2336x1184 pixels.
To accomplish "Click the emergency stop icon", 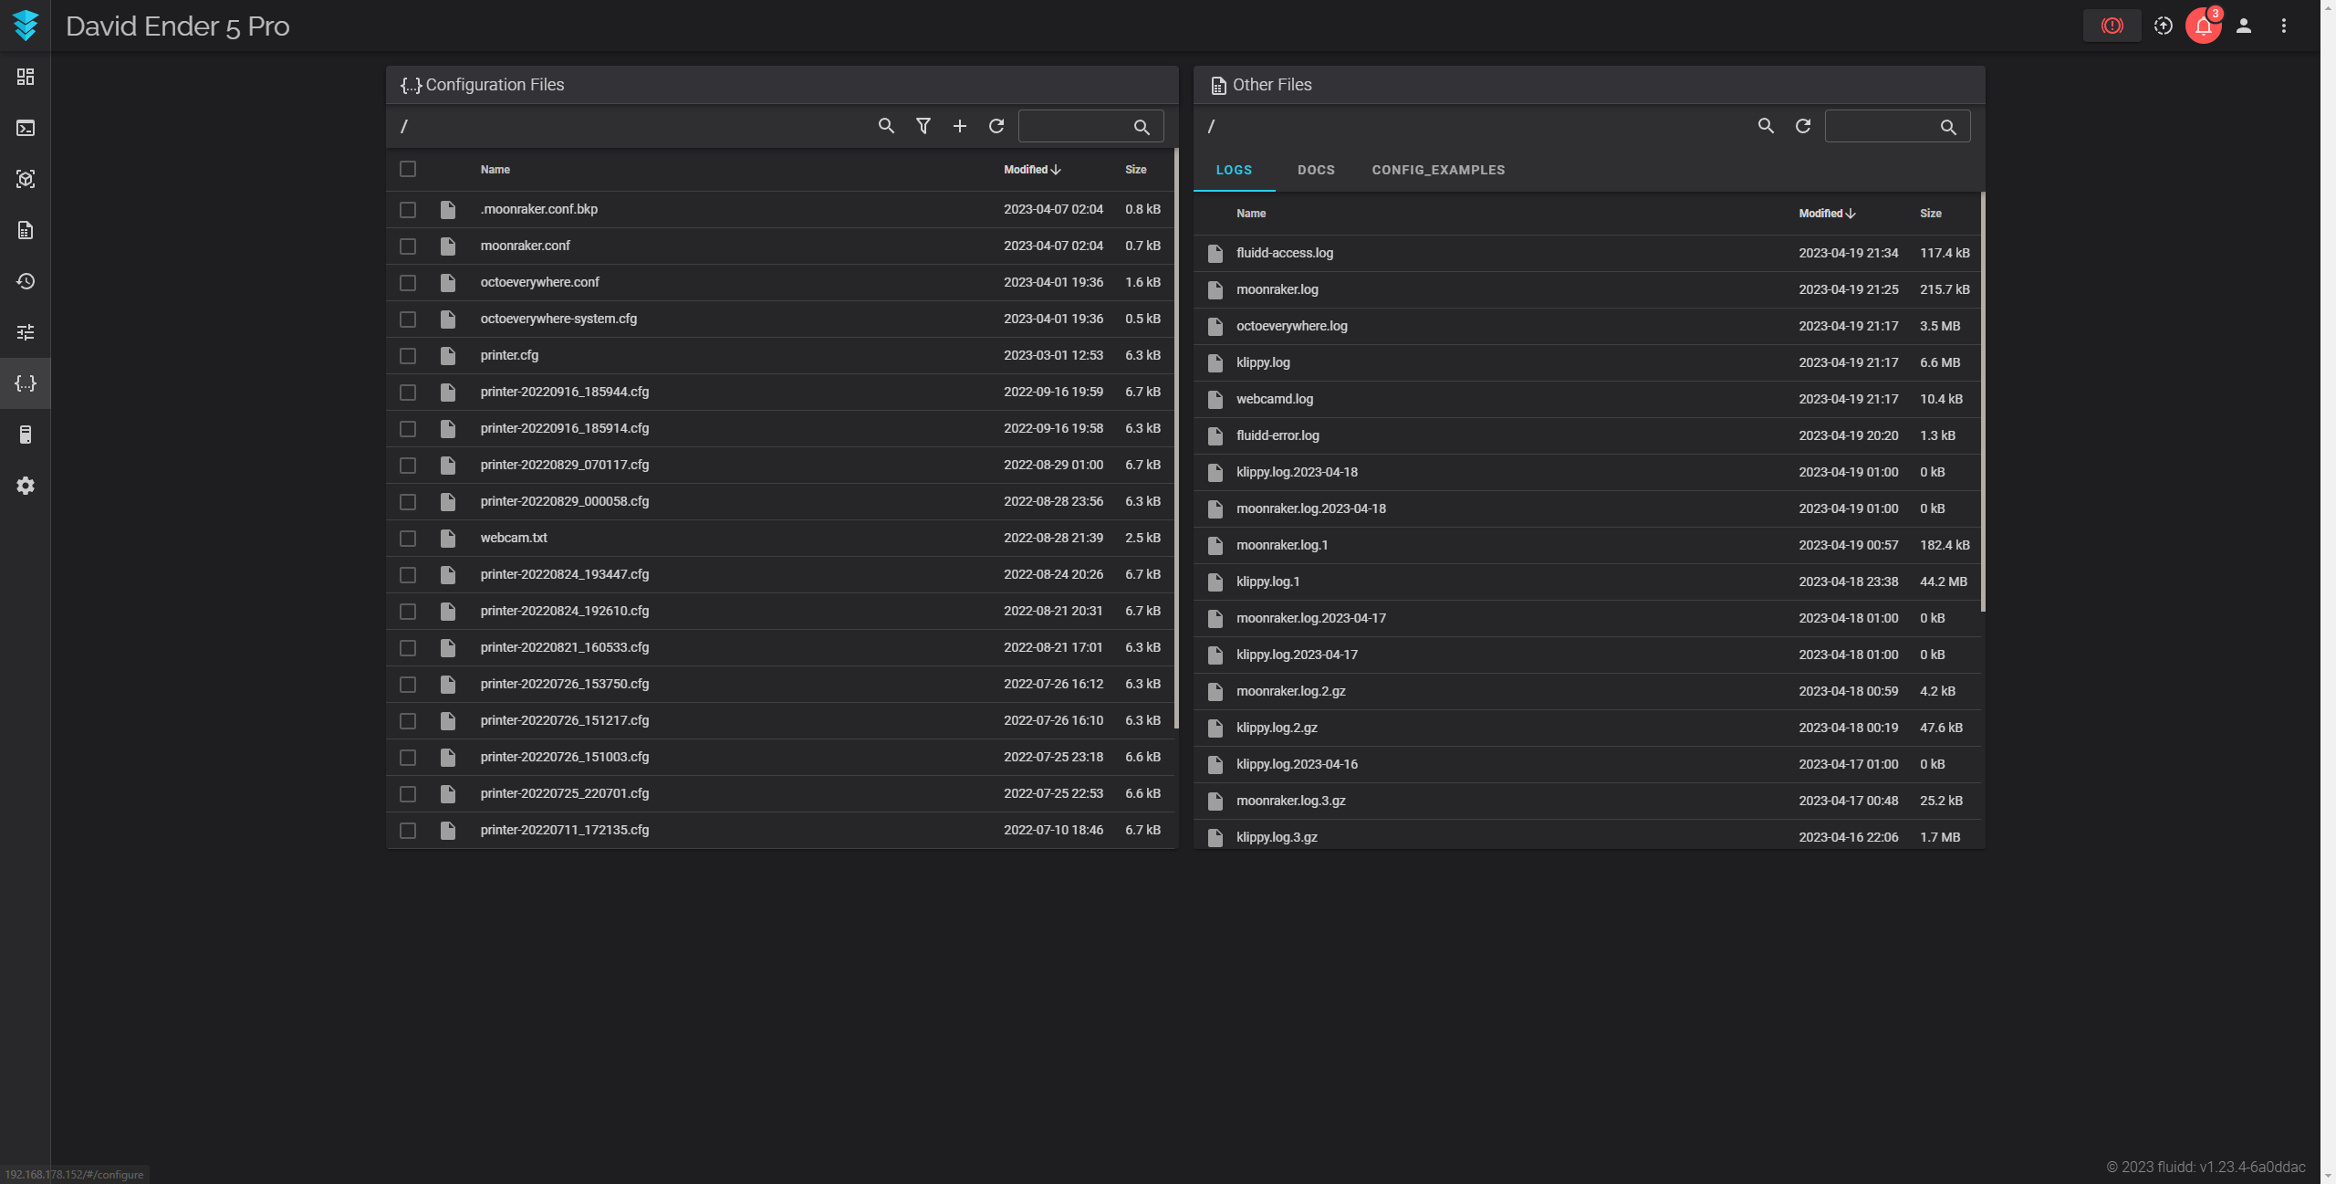I will click(x=2112, y=26).
